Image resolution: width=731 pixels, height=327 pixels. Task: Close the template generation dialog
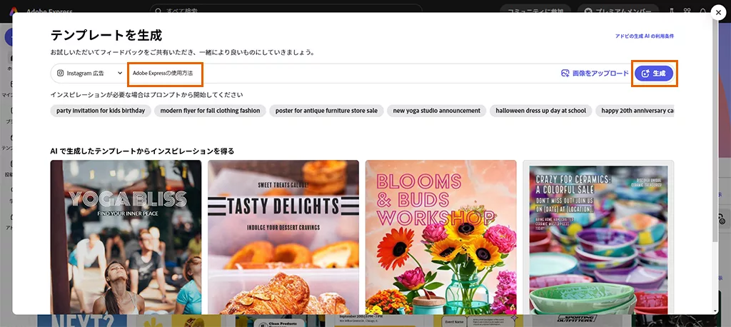[x=718, y=13]
